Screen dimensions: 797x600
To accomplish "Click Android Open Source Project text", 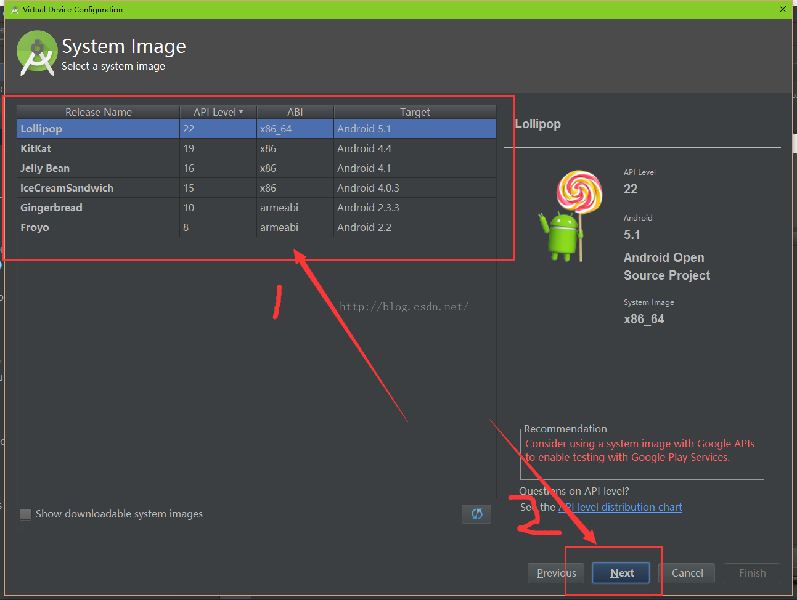I will tap(666, 266).
